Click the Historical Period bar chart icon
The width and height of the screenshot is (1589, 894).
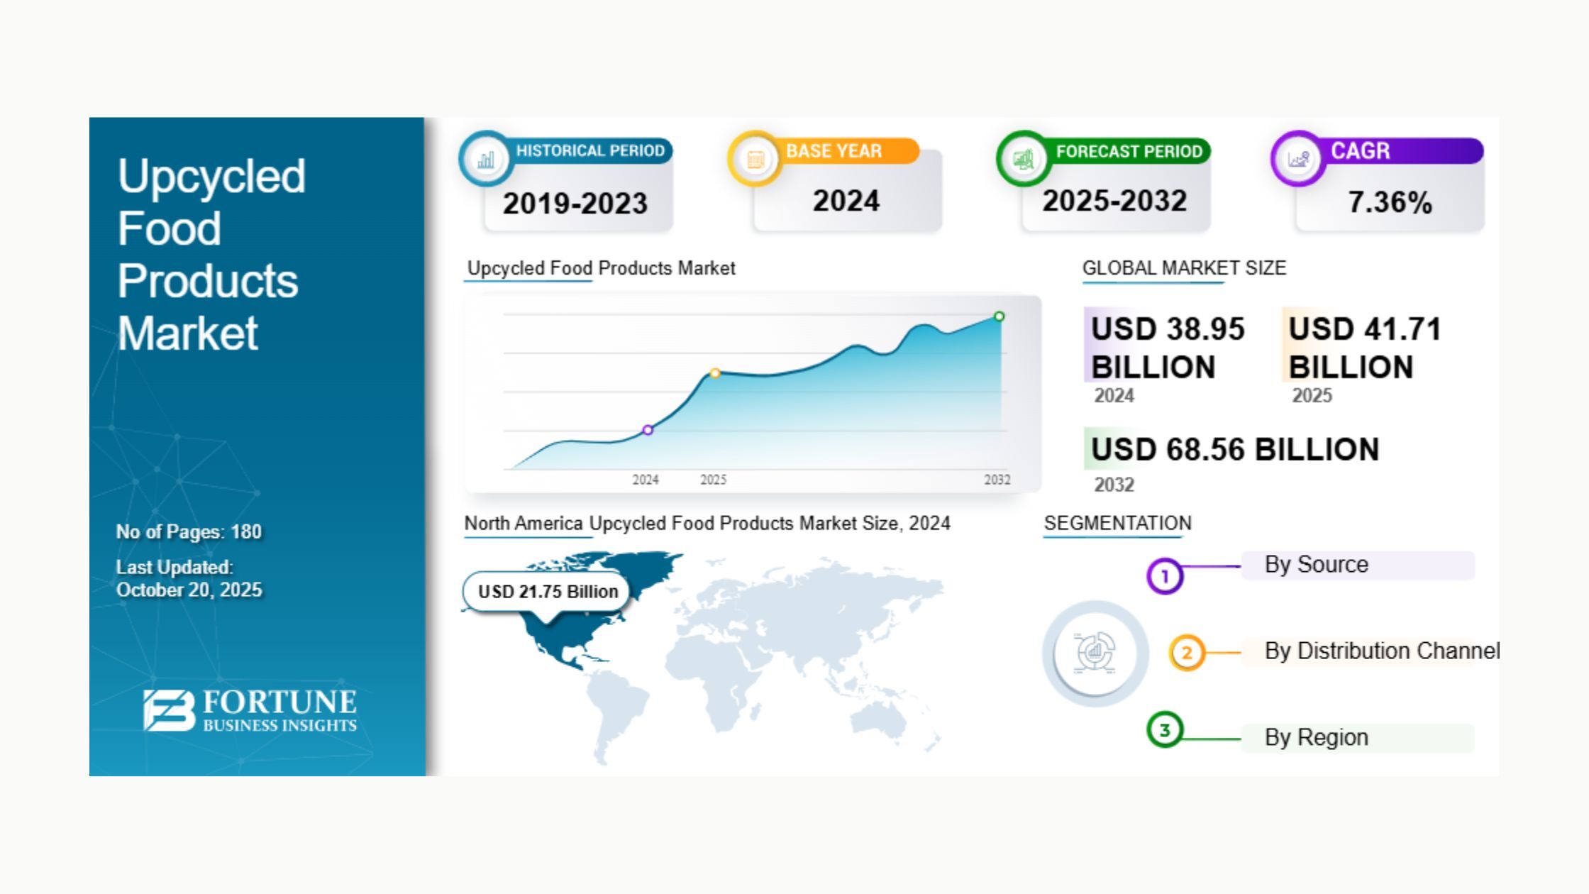pyautogui.click(x=486, y=159)
